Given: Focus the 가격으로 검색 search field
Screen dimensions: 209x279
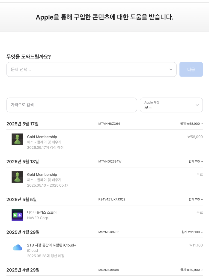Looking at the screenshot, I should (72, 105).
